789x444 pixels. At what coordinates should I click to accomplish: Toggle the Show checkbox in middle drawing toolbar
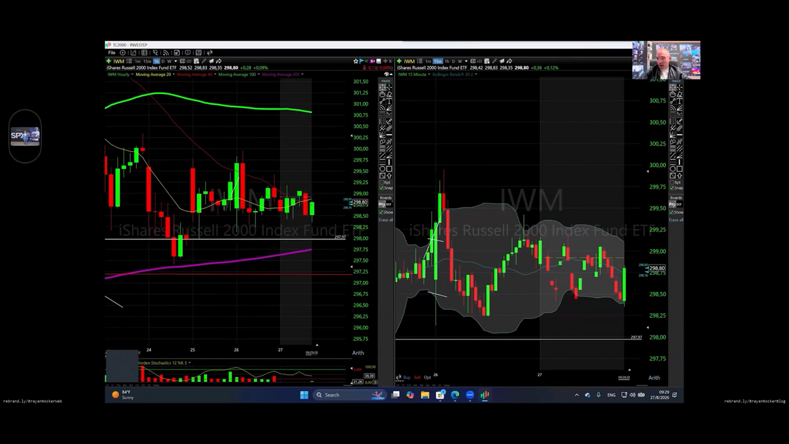tap(381, 212)
